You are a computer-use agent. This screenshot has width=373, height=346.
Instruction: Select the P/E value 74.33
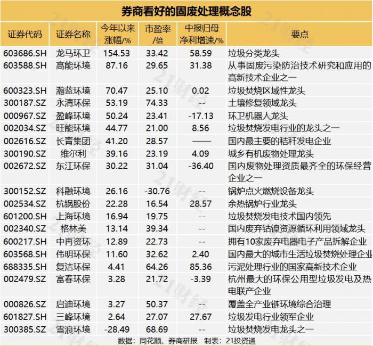pos(157,103)
